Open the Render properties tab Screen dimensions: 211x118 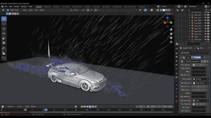click(177, 53)
